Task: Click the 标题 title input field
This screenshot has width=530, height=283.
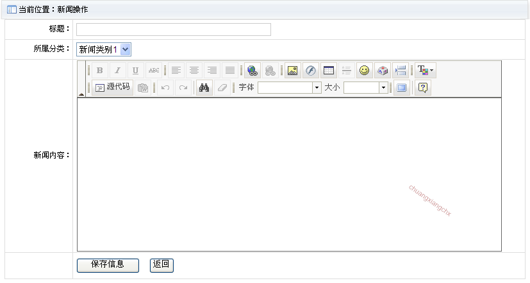Action: [174, 30]
